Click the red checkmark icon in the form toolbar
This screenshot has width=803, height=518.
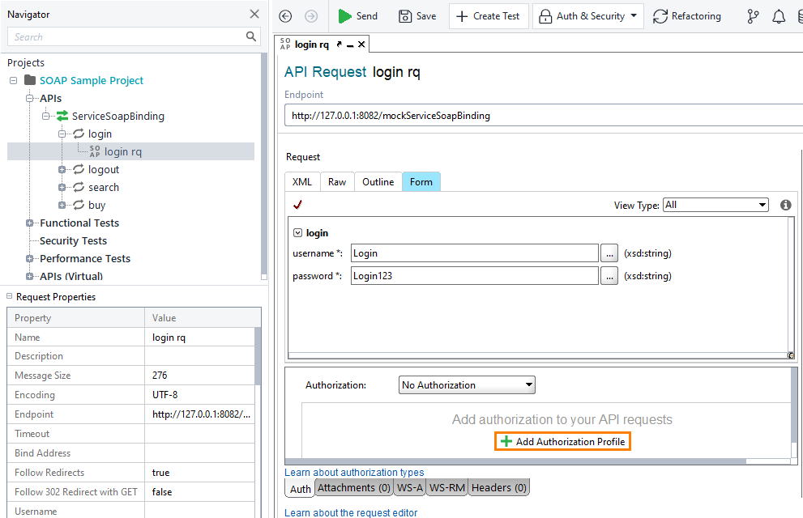[x=297, y=205]
